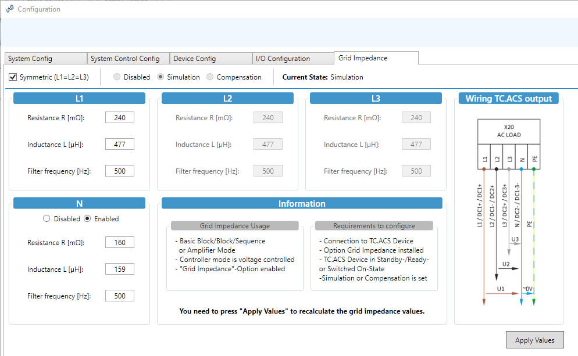Click the N Inductance L input field

pos(120,269)
